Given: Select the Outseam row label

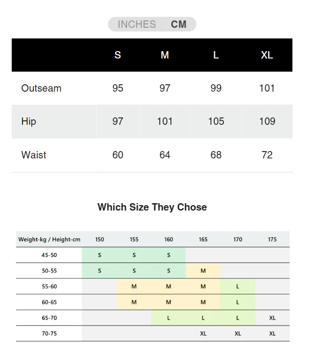Looking at the screenshot, I should pyautogui.click(x=41, y=88).
